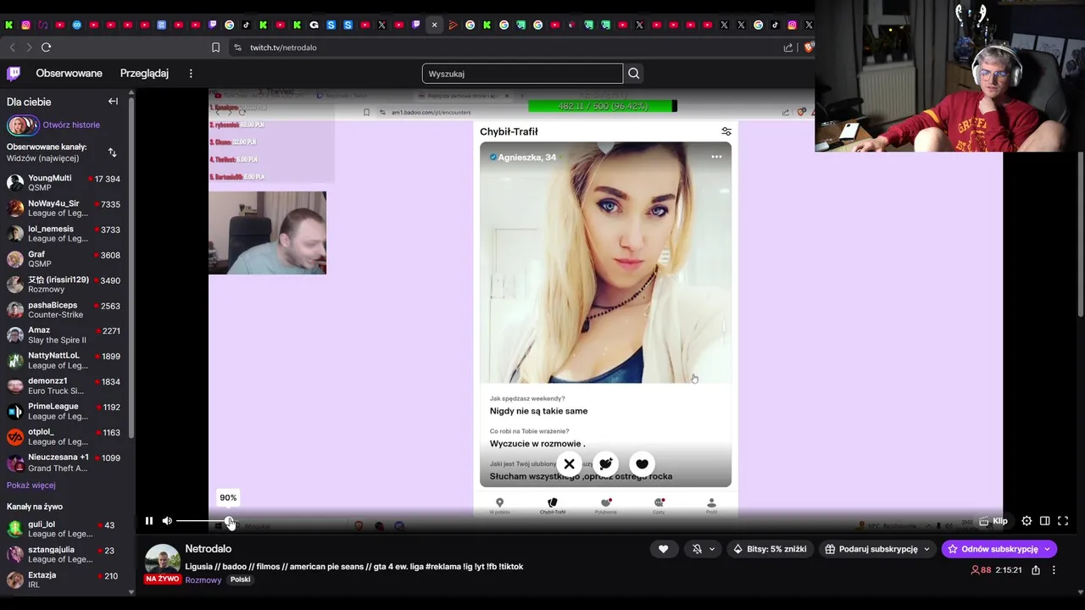Click Pokaż więcej link
This screenshot has width=1085, height=610.
(31, 485)
